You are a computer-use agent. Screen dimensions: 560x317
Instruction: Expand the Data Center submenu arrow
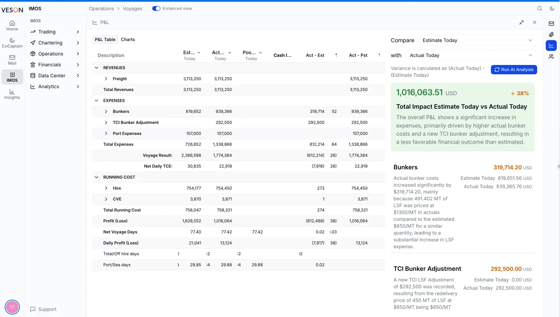(78, 76)
